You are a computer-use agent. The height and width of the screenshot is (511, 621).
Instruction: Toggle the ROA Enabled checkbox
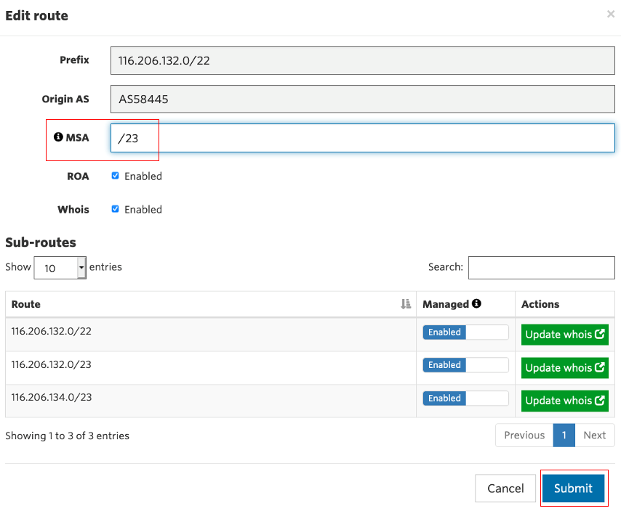115,176
